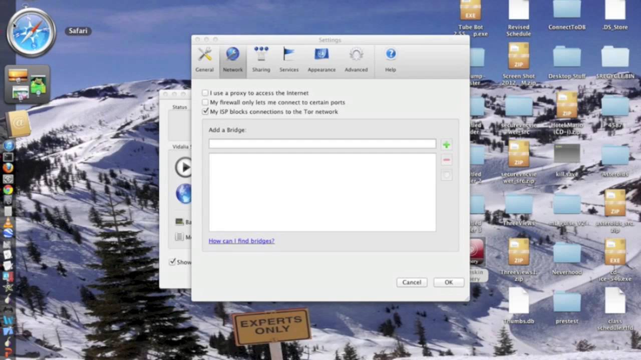This screenshot has width=641, height=360.
Task: Select the exe file ending in 546.exe
Action: pos(615,260)
